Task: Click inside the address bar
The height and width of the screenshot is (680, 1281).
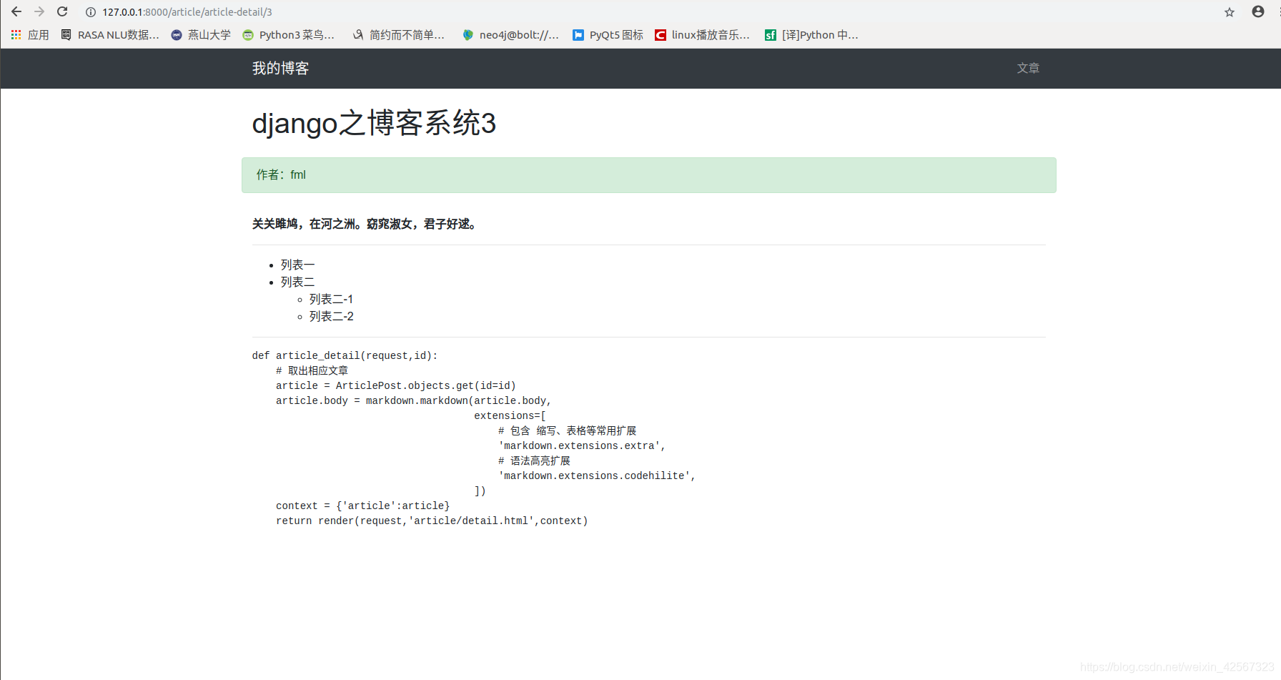Action: [x=286, y=11]
